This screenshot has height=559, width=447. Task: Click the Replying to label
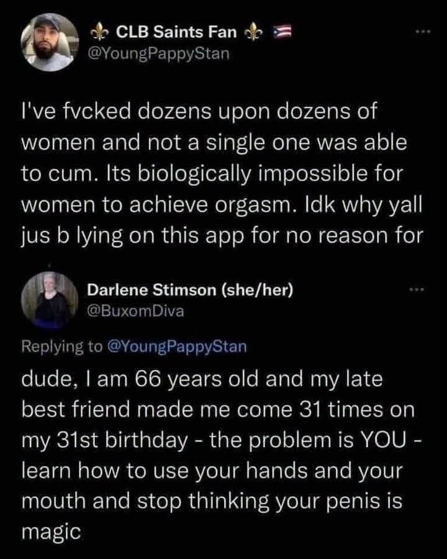coord(61,346)
